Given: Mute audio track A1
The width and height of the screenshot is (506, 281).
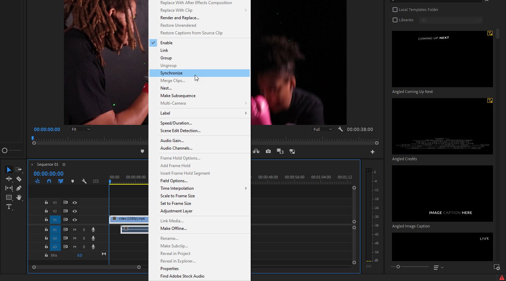Looking at the screenshot, I should tap(74, 229).
